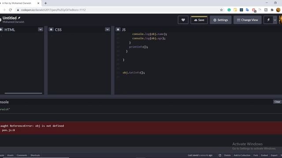Click the gray square extension icon
The image size is (282, 158).
[x=266, y=10]
